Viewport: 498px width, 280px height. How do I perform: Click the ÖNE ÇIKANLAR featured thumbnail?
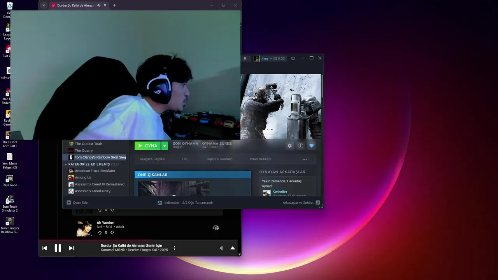[174, 189]
